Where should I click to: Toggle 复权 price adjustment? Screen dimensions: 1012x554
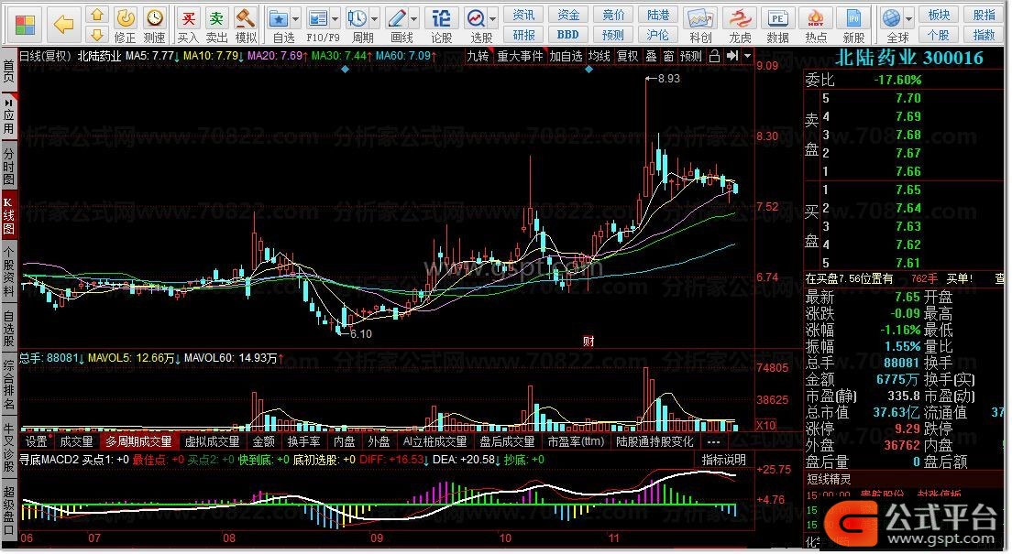coord(627,56)
